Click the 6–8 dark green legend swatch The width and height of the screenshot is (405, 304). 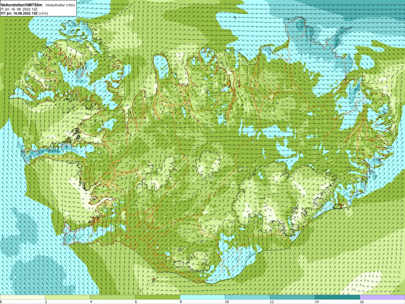[x=157, y=297]
